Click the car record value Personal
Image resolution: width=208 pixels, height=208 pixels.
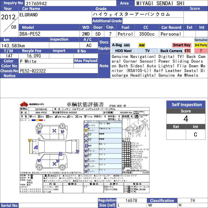(171, 34)
